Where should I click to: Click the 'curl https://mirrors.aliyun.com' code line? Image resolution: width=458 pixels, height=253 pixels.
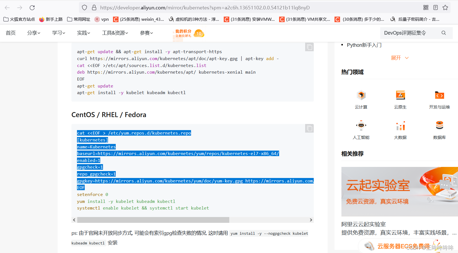coord(178,58)
